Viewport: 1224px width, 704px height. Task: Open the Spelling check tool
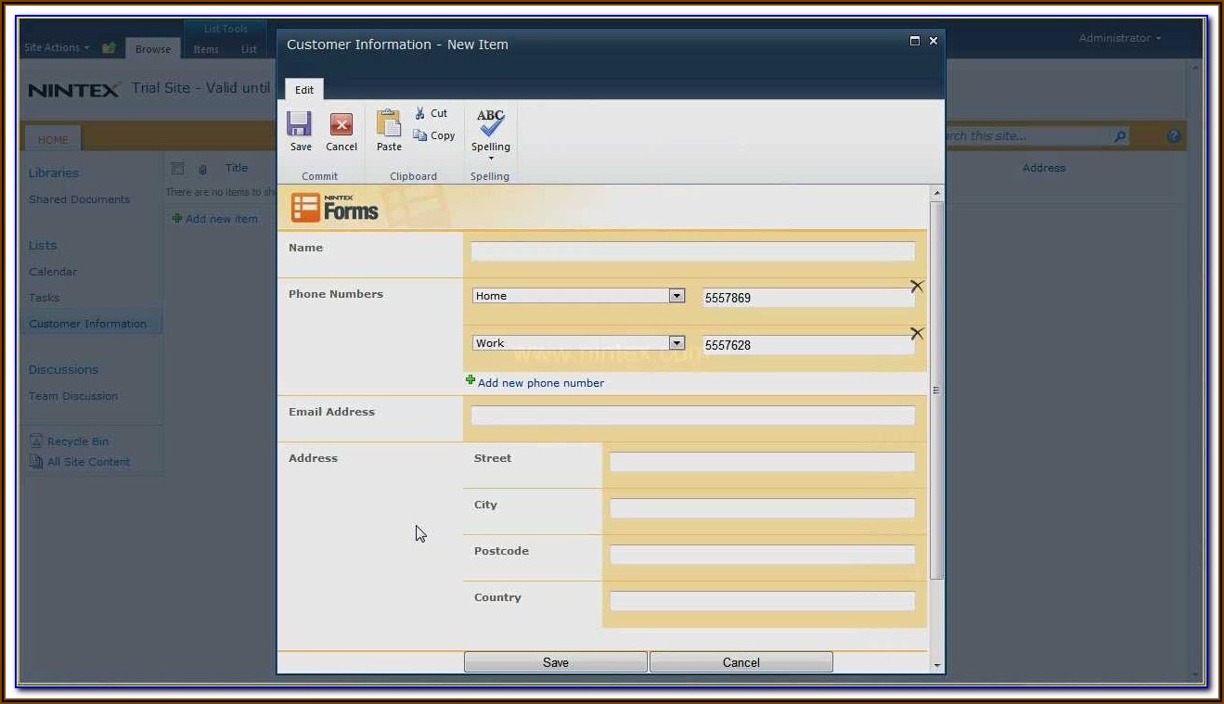[490, 124]
